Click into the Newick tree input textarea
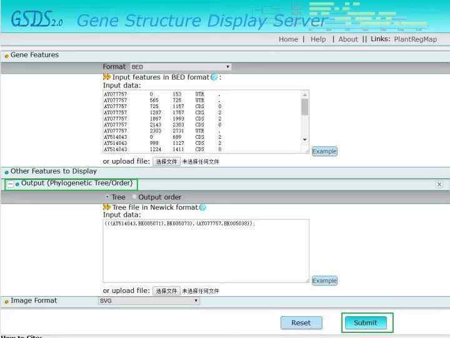This screenshot has width=450, height=338. pyautogui.click(x=206, y=251)
